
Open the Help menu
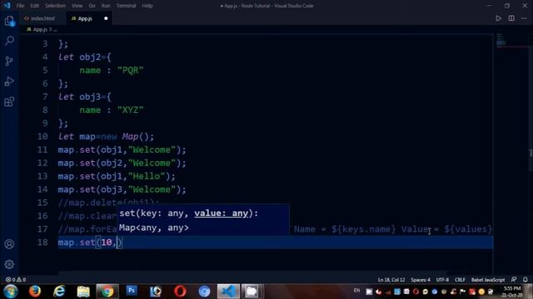click(147, 6)
